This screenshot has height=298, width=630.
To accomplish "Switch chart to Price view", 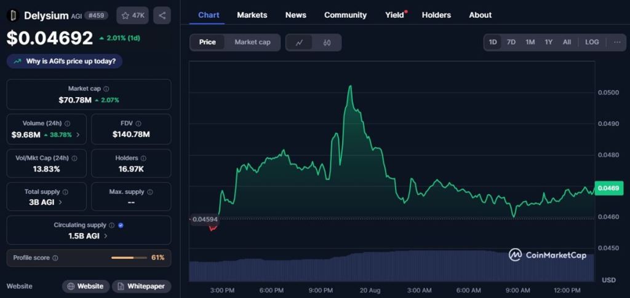I will click(x=207, y=42).
